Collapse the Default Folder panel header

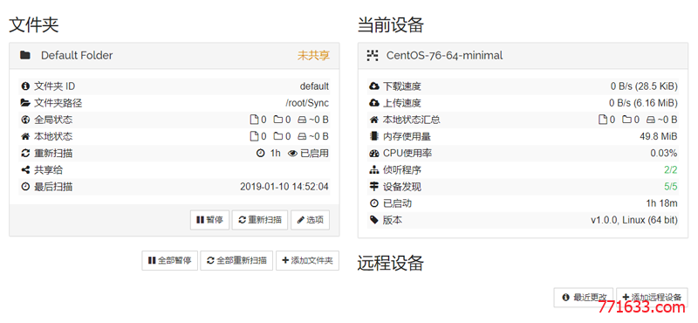click(x=174, y=56)
